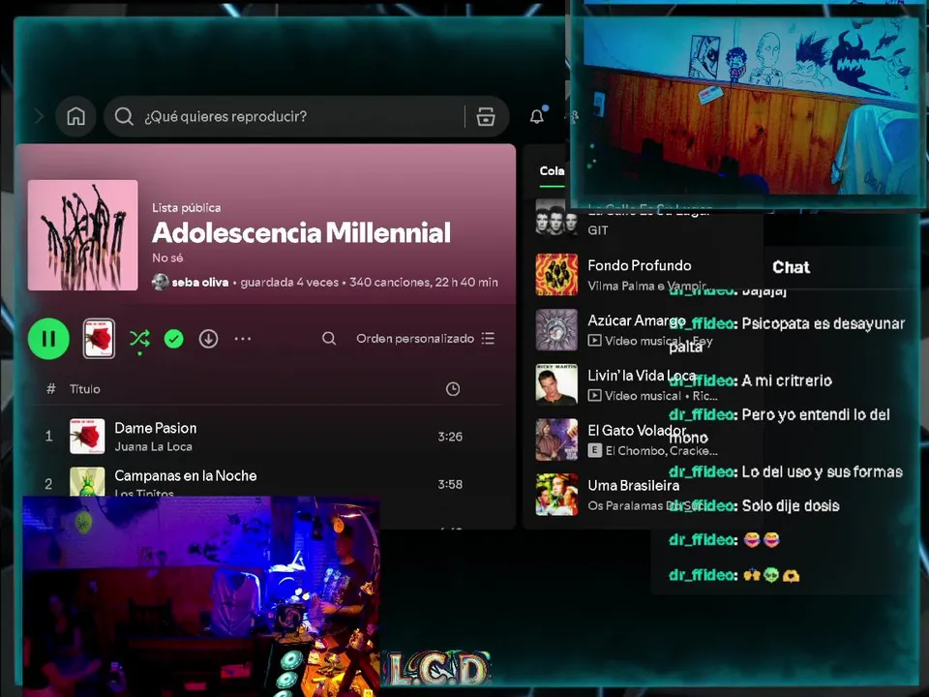
Task: Pause playback with green button
Action: pos(48,339)
